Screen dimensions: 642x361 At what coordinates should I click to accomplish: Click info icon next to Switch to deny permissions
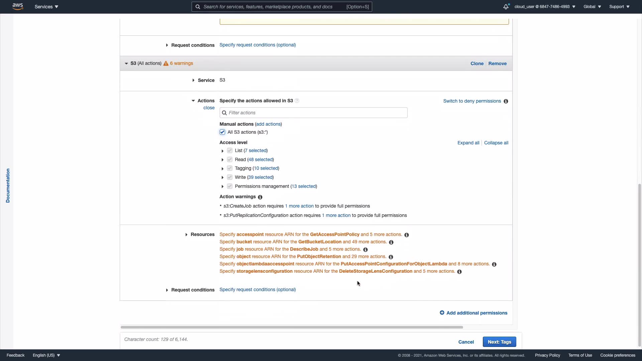pos(506,101)
